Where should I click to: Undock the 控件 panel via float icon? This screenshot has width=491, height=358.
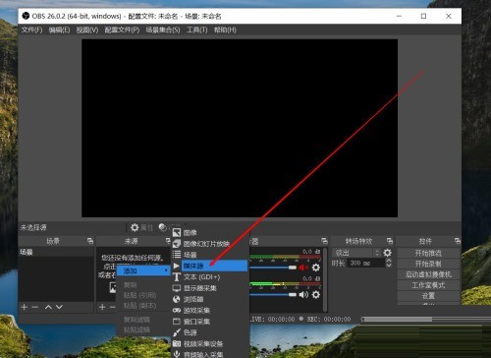(x=458, y=241)
